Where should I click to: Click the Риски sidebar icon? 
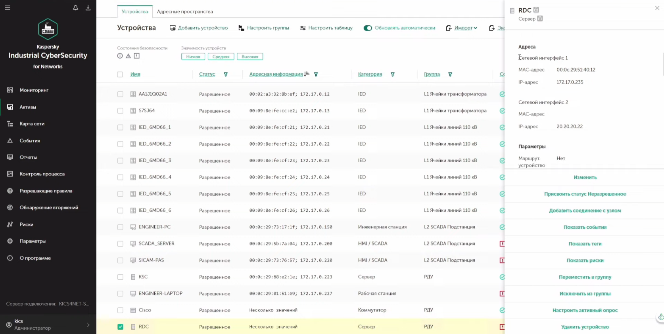pyautogui.click(x=10, y=224)
